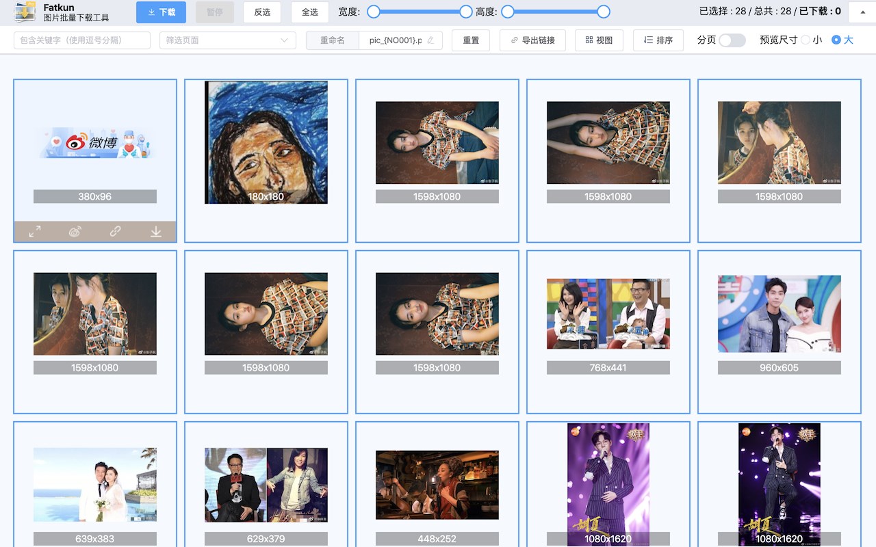Click the fullscreen expand icon on Weibo card
The height and width of the screenshot is (547, 876).
[35, 232]
